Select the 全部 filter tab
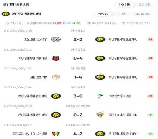 103,14
